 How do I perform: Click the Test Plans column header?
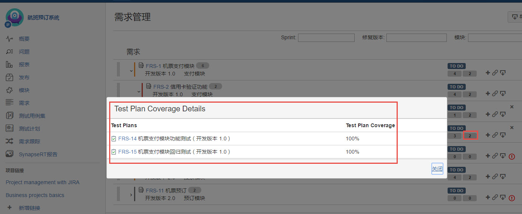pos(124,125)
